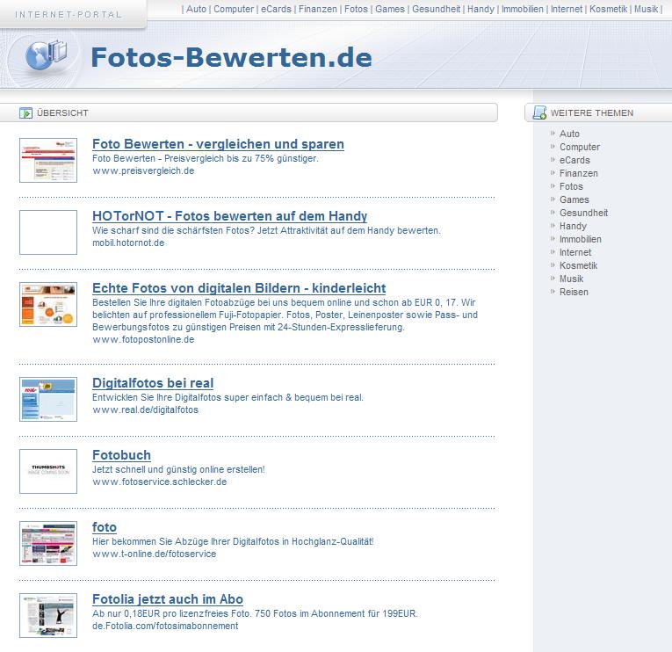672x652 pixels.
Task: Open Immobilien from the top navigation
Action: click(x=522, y=9)
